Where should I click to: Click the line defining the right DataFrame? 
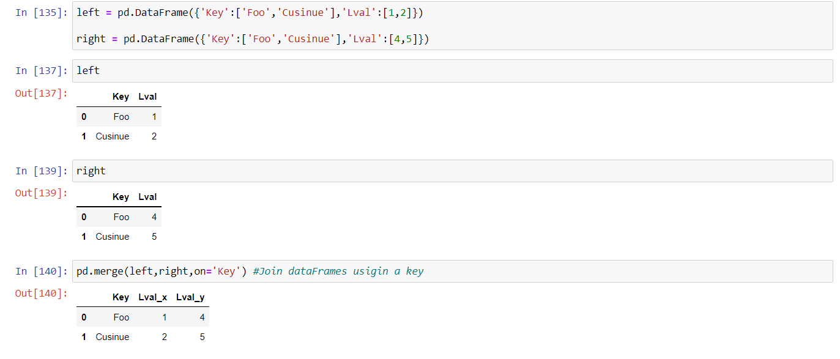click(252, 39)
